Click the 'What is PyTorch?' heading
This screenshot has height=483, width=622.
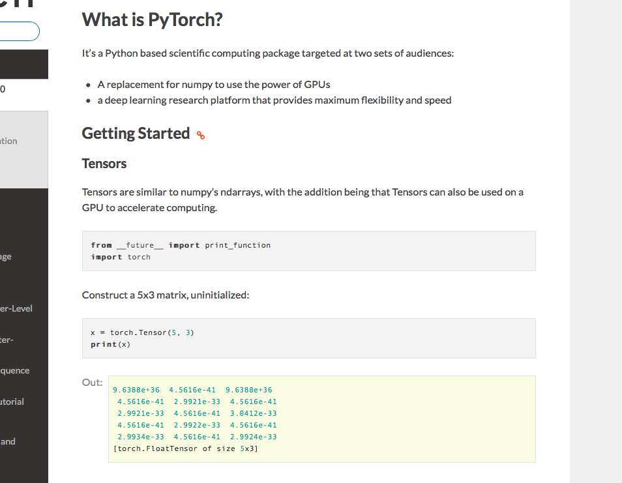152,20
